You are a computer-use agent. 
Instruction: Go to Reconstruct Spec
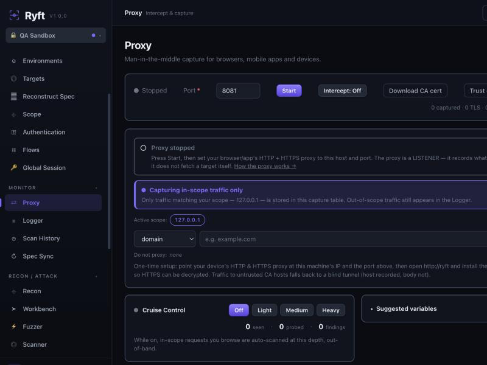(x=53, y=97)
